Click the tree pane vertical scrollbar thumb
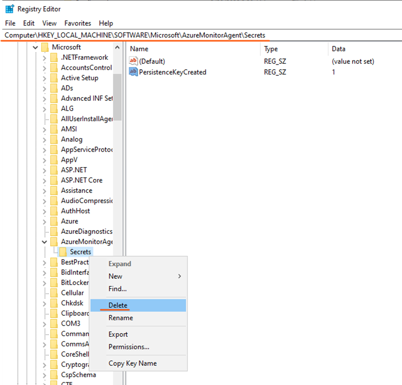This screenshot has height=385, width=402. click(117, 97)
